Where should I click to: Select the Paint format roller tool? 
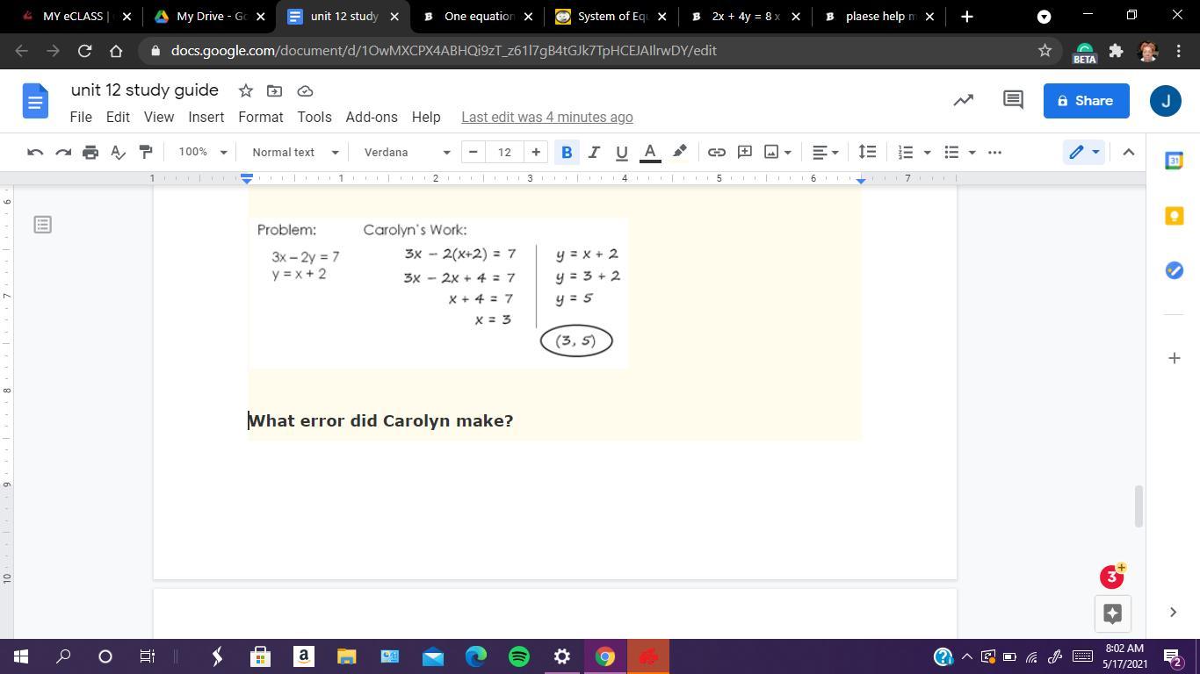click(146, 152)
